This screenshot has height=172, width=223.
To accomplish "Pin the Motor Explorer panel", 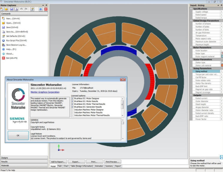I will (46, 5).
